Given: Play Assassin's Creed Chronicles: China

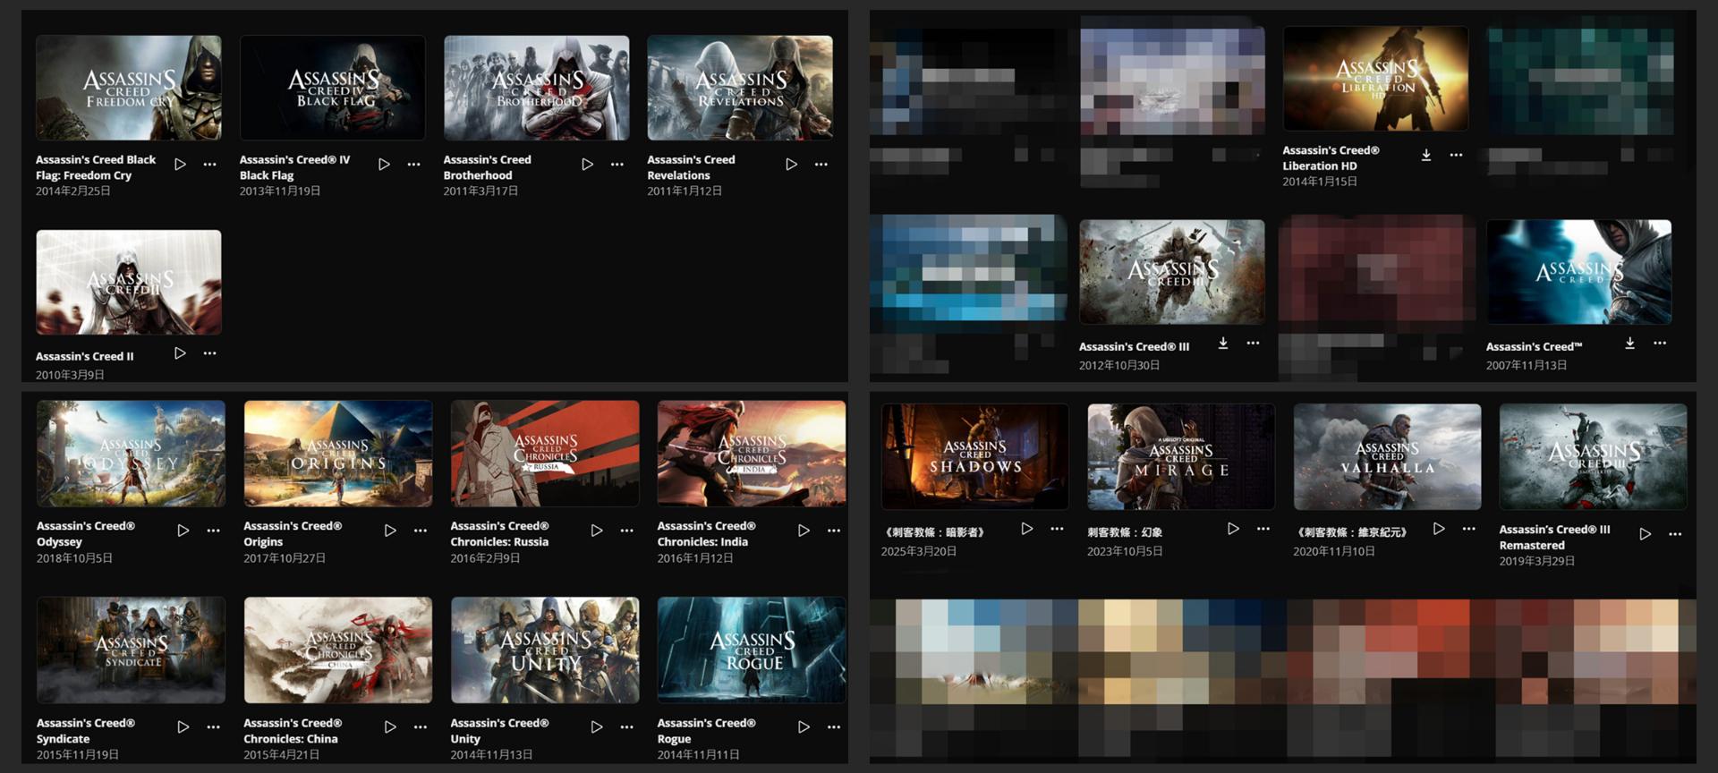Looking at the screenshot, I should pyautogui.click(x=390, y=727).
